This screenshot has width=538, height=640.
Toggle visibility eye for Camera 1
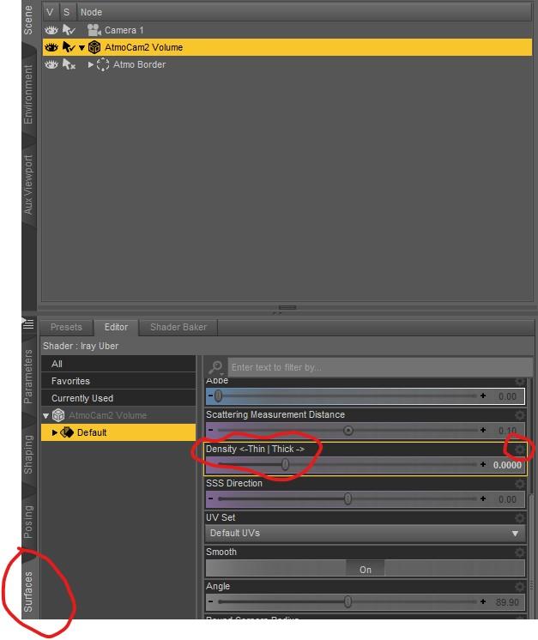(x=51, y=30)
